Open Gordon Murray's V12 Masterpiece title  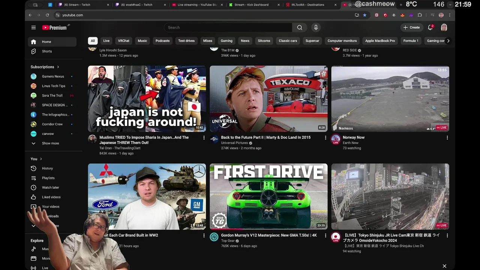pyautogui.click(x=269, y=235)
